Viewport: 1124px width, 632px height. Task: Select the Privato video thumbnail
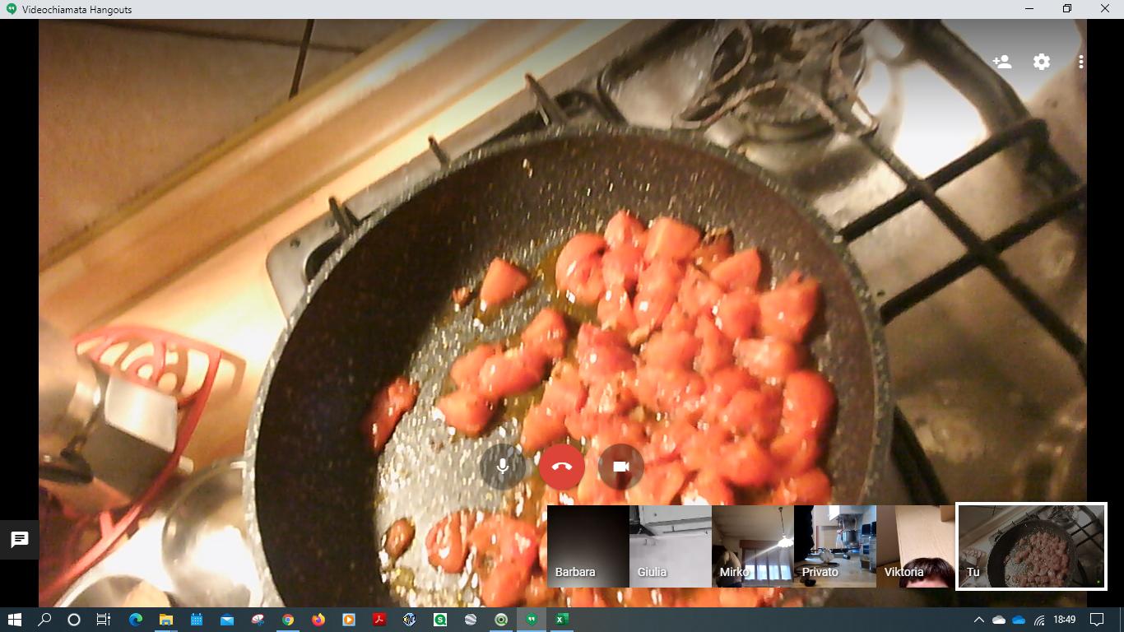(835, 546)
